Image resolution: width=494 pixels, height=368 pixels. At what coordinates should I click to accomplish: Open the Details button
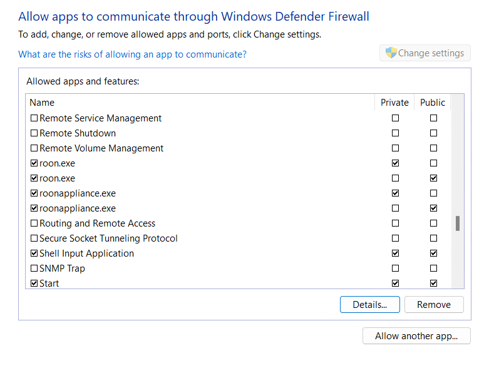pos(370,304)
